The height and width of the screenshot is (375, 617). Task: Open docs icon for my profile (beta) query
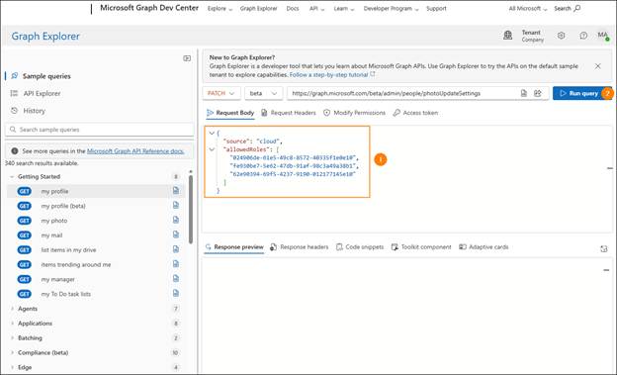pyautogui.click(x=176, y=205)
